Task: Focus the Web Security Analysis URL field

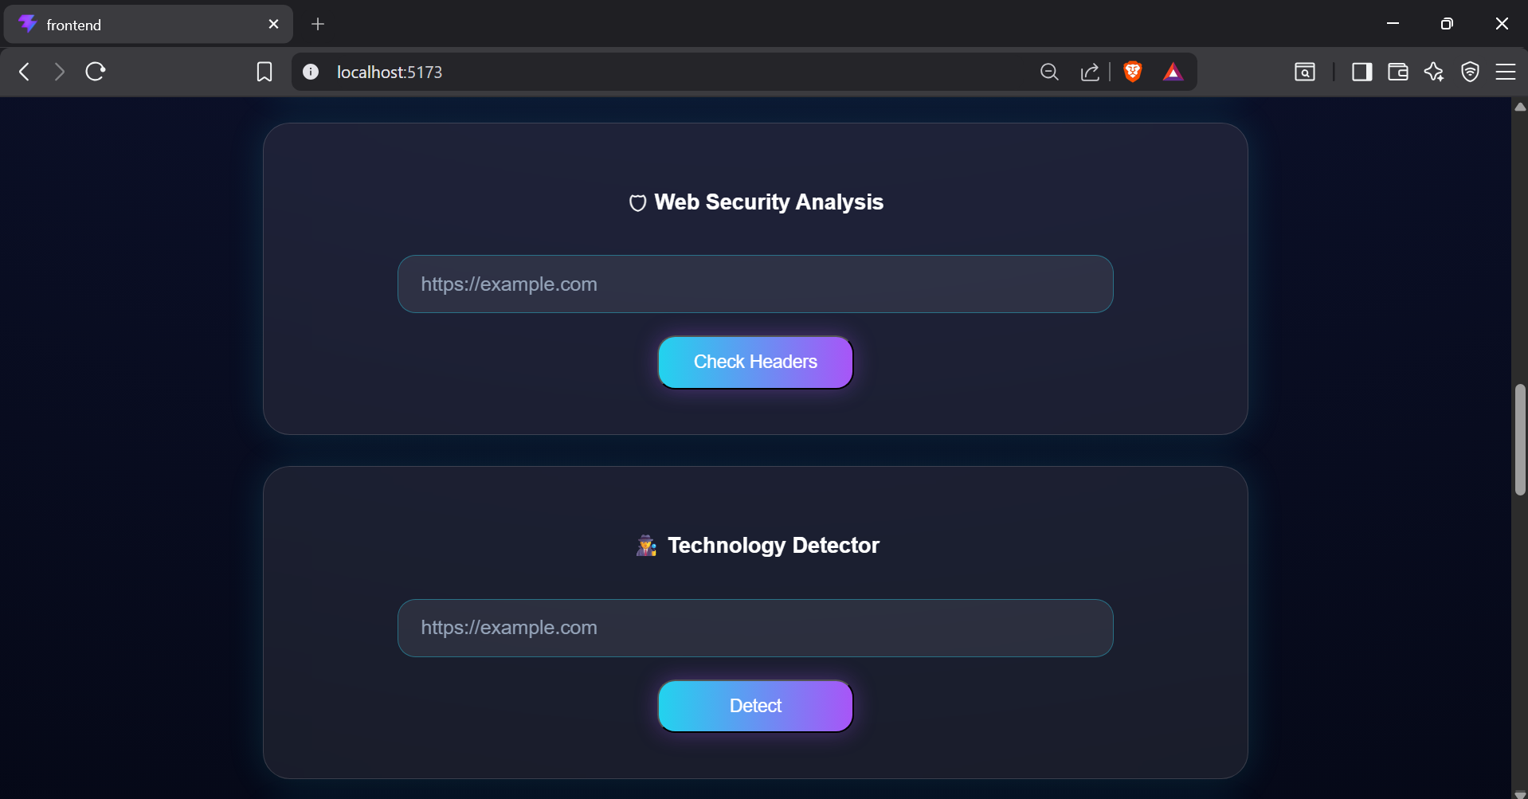Action: [755, 284]
